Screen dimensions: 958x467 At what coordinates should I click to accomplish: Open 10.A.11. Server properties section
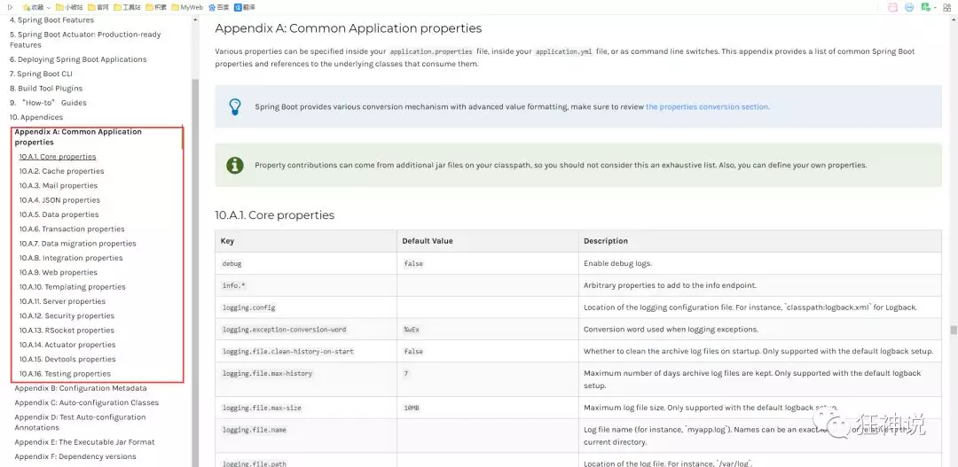(x=62, y=301)
